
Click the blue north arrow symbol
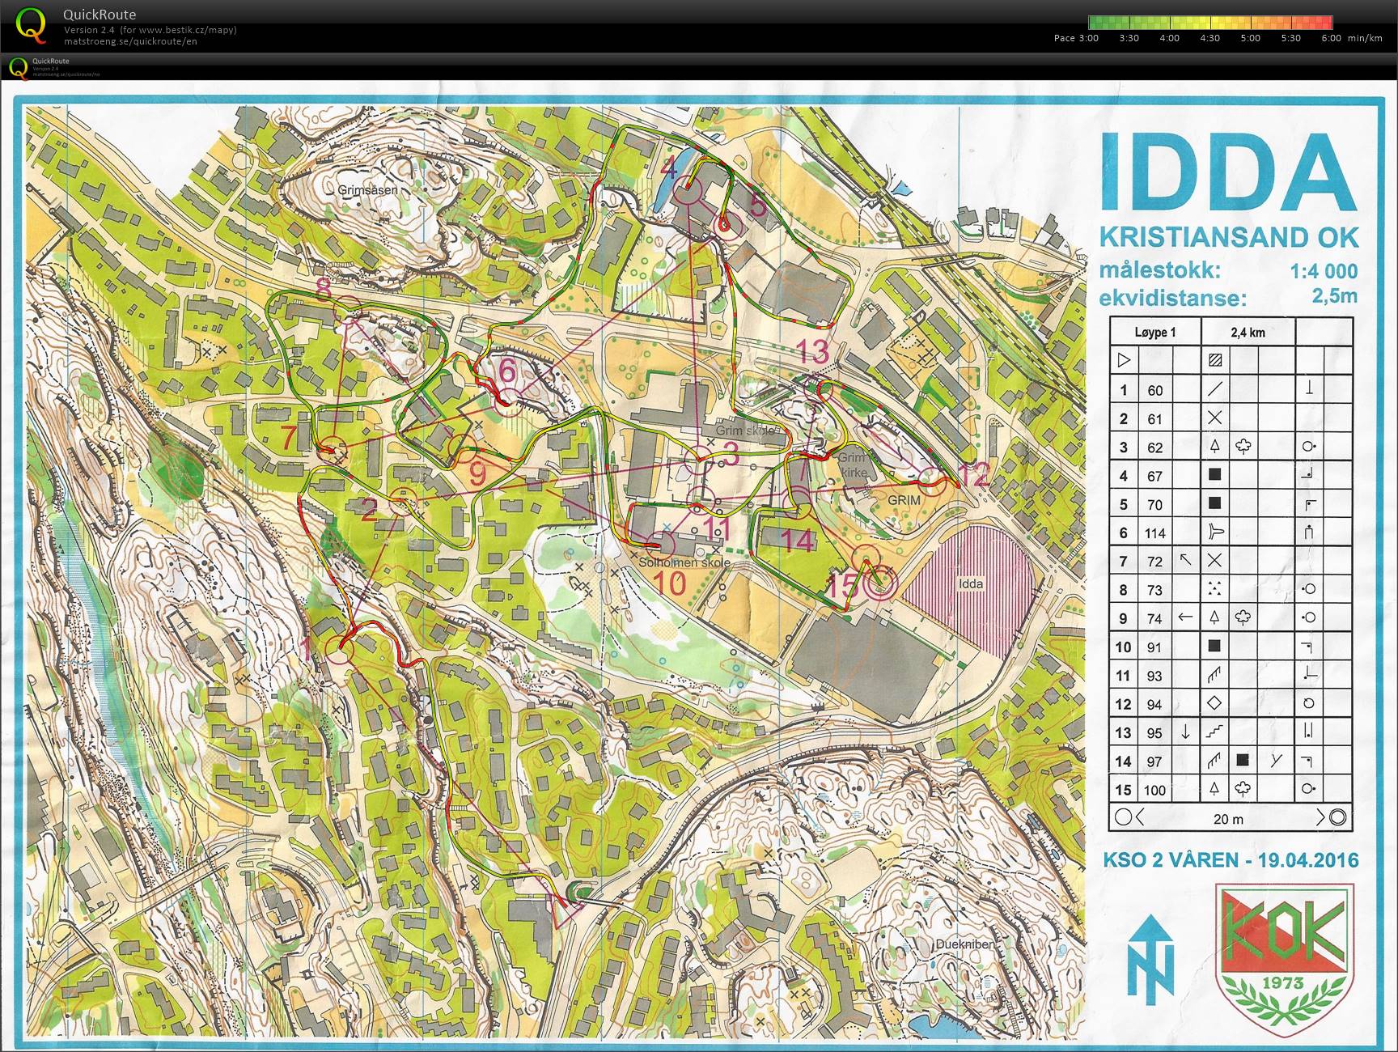point(1151,959)
